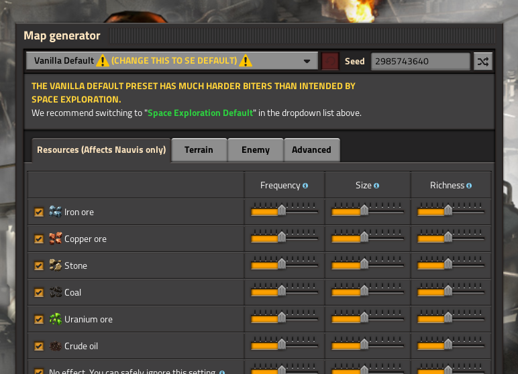Adjust the Crude oil Richness slider
Viewport: 518px width, 374px height.
click(451, 344)
